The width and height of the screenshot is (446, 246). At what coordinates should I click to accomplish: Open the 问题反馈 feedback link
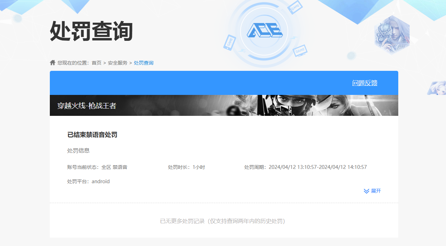(x=365, y=83)
